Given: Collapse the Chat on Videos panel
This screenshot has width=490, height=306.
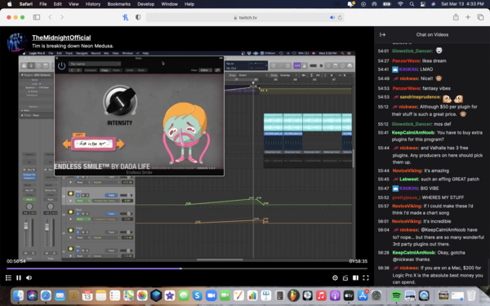Looking at the screenshot, I should [382, 34].
